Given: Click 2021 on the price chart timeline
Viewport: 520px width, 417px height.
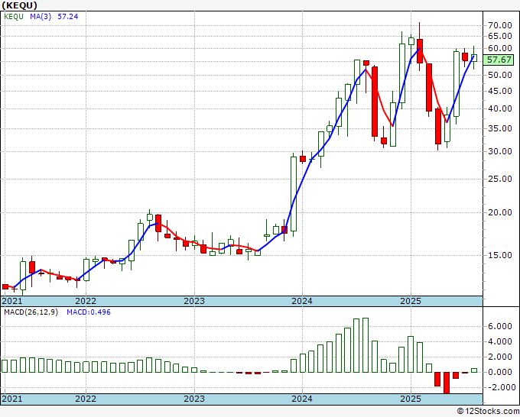Looking at the screenshot, I should pos(12,301).
